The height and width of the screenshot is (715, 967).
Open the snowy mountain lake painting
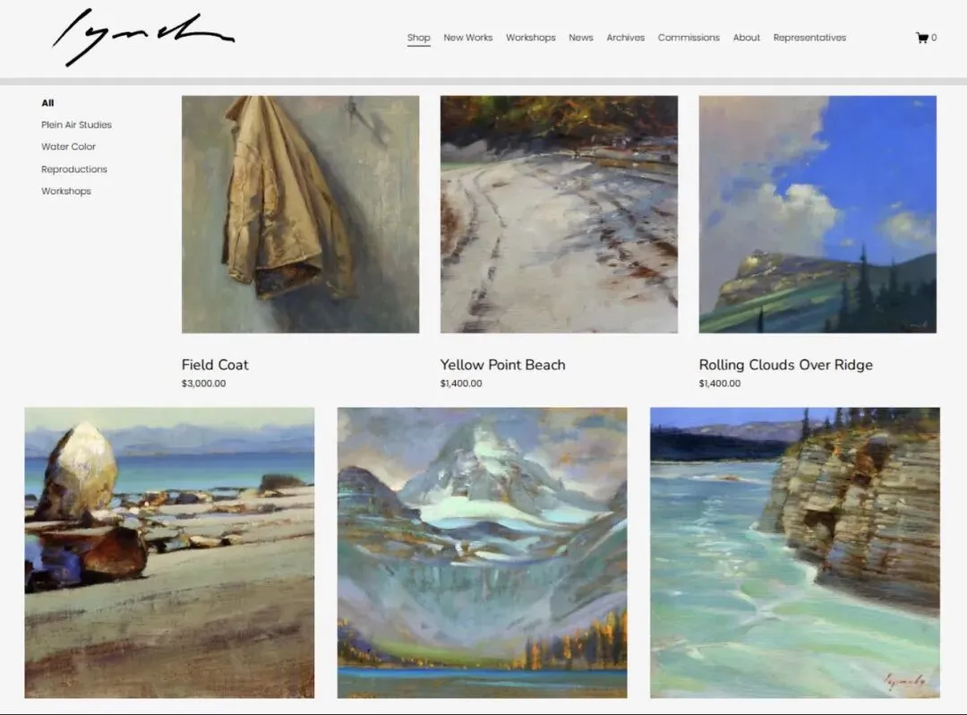483,553
